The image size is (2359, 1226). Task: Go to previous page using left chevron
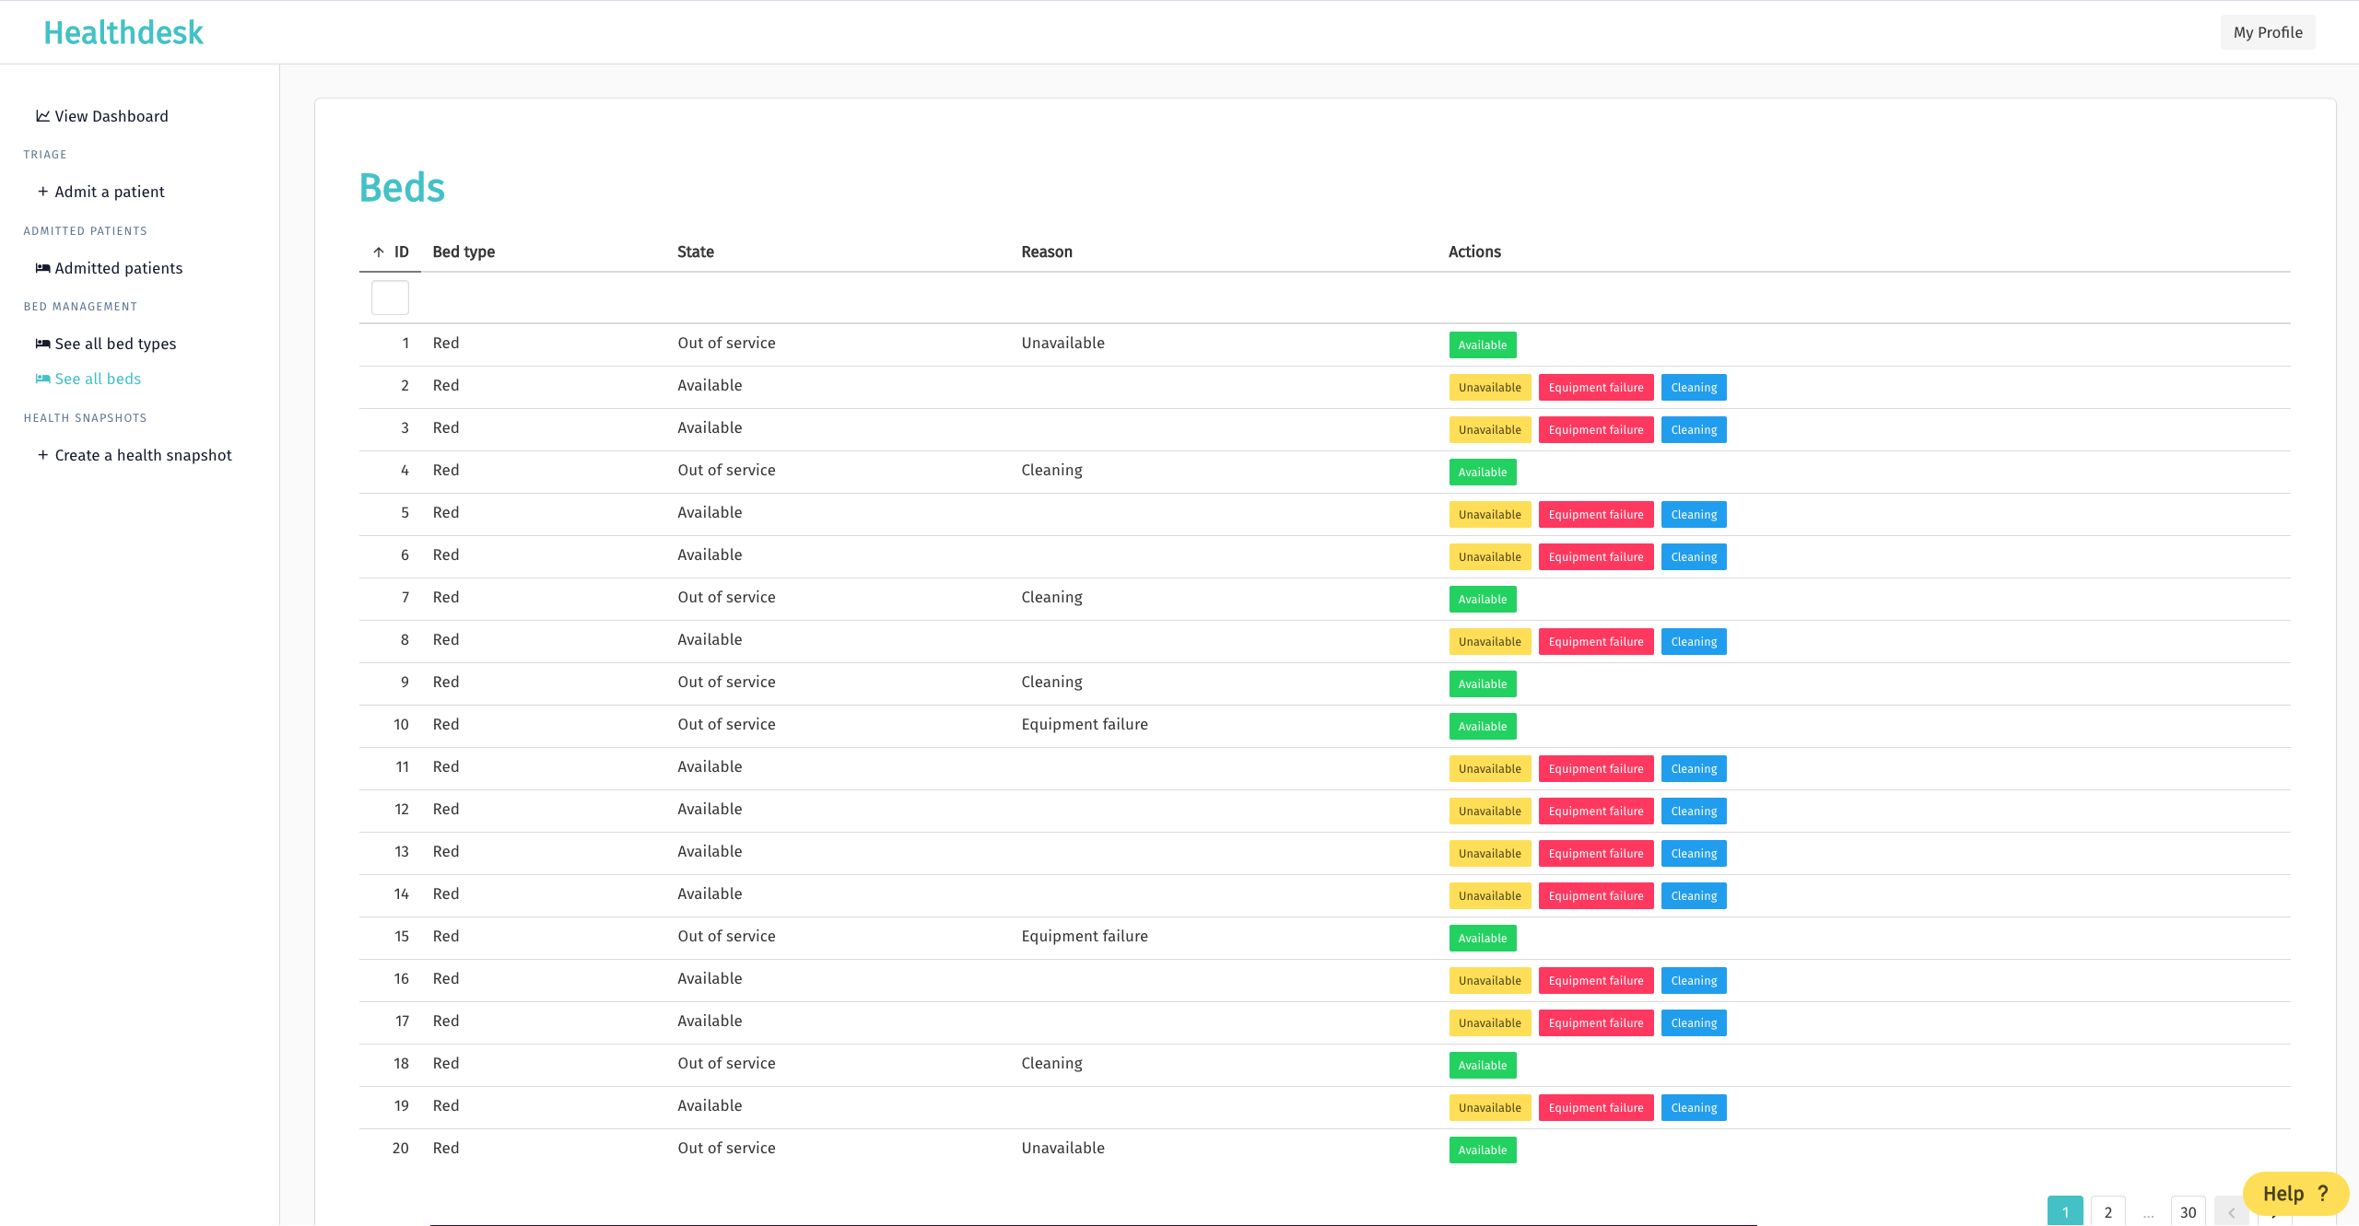click(2231, 1212)
